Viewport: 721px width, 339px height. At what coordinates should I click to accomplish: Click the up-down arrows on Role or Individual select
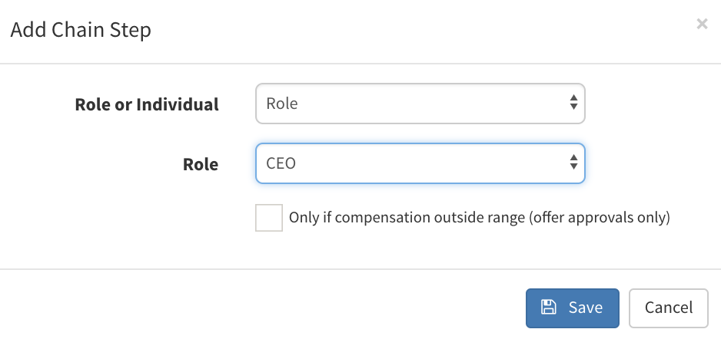(573, 103)
